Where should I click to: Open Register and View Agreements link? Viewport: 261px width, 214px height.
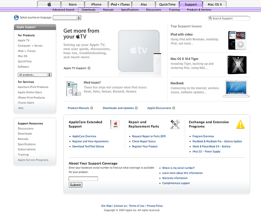coord(90,141)
